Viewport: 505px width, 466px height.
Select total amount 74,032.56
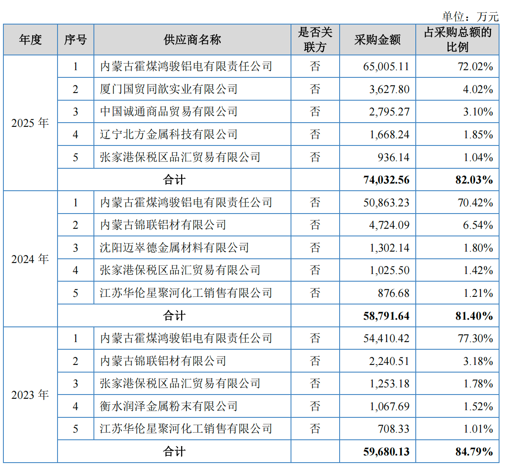(x=386, y=180)
